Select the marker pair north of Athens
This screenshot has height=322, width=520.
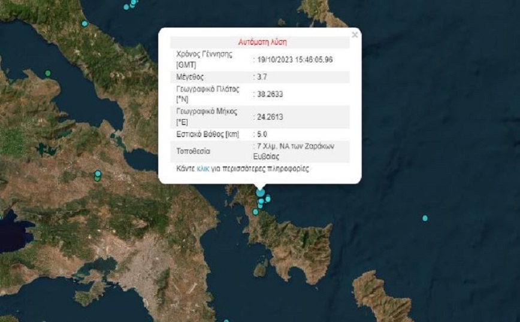(97, 176)
